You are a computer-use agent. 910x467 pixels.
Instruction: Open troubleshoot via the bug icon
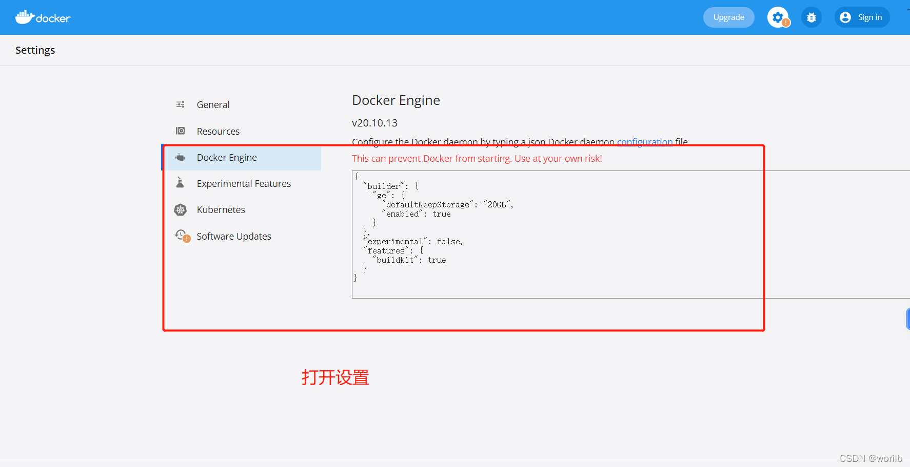[812, 17]
